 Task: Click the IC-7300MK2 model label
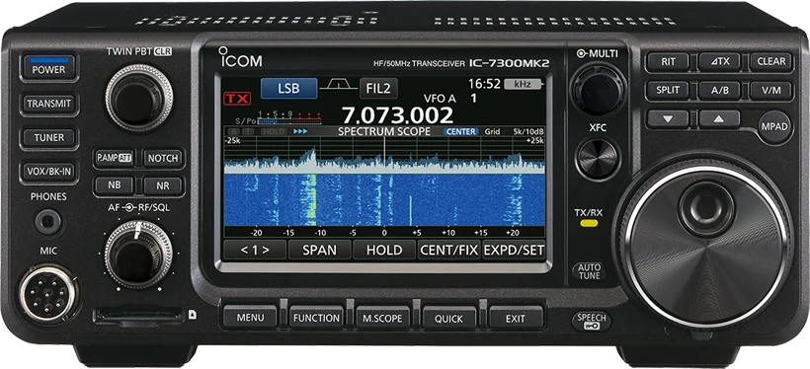tap(510, 63)
